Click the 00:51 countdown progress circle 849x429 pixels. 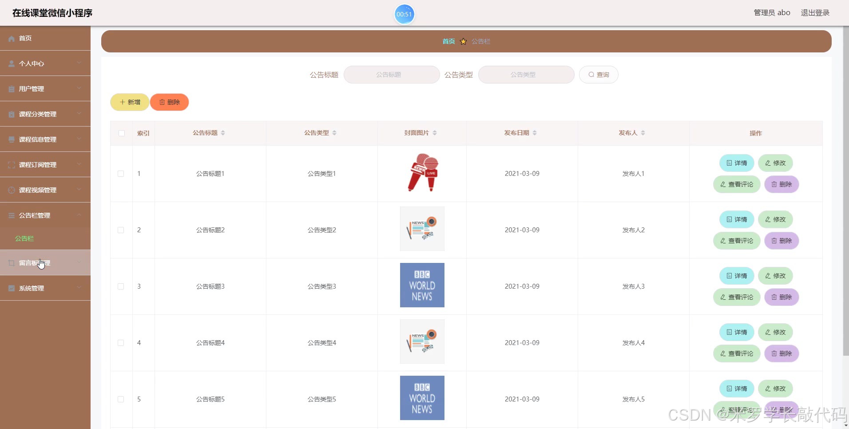pyautogui.click(x=404, y=14)
